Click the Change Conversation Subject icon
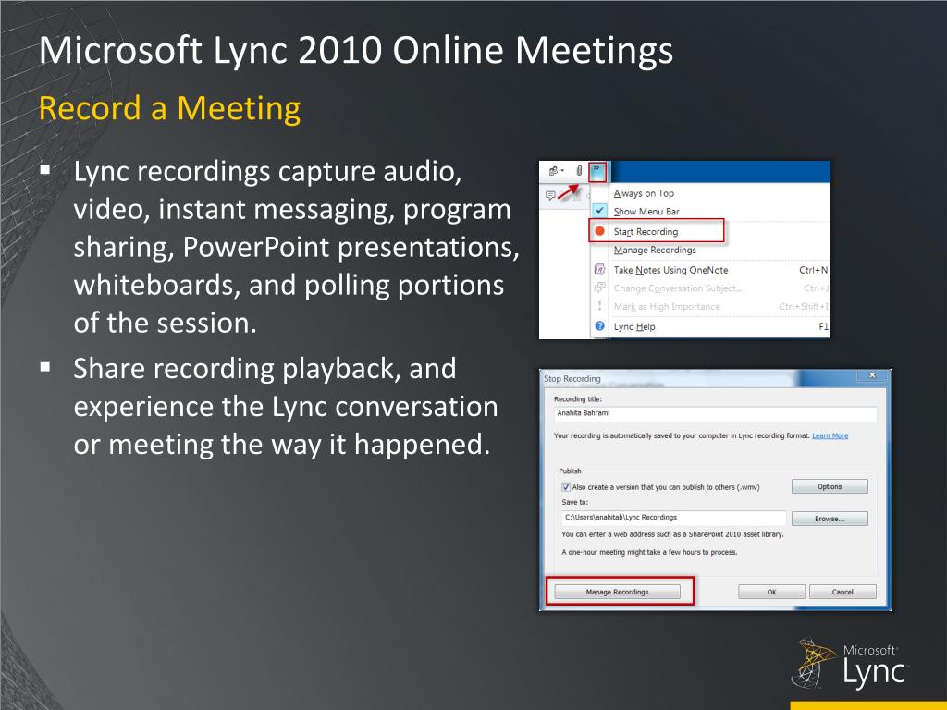The height and width of the screenshot is (710, 947). 599,288
